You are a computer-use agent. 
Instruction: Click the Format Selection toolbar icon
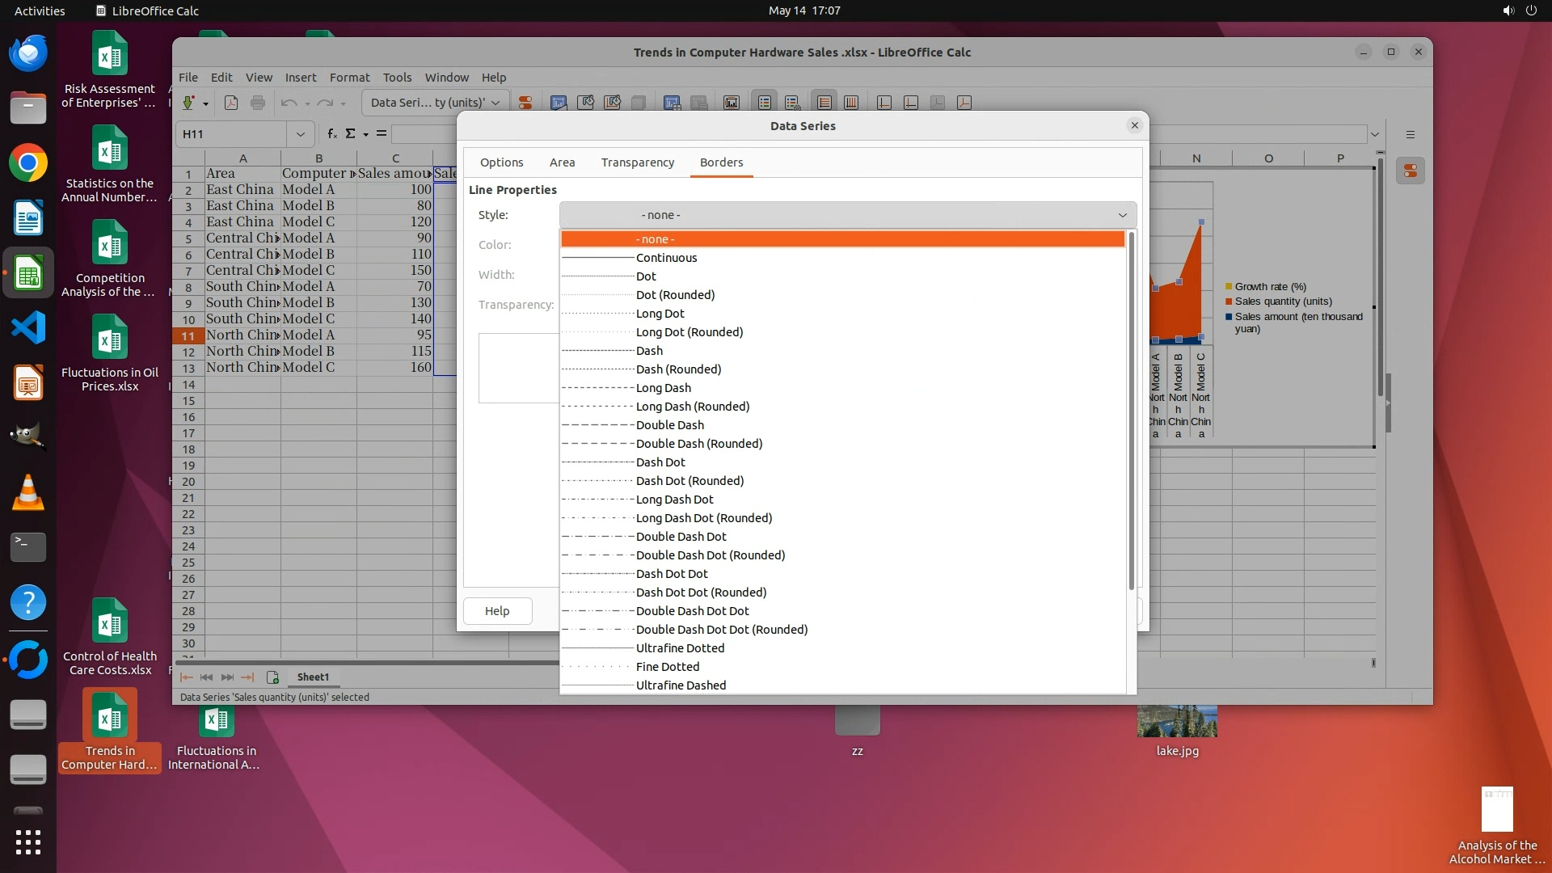coord(525,103)
